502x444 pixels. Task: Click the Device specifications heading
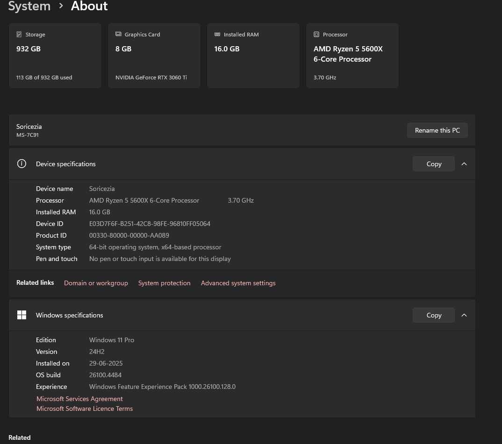coord(65,164)
